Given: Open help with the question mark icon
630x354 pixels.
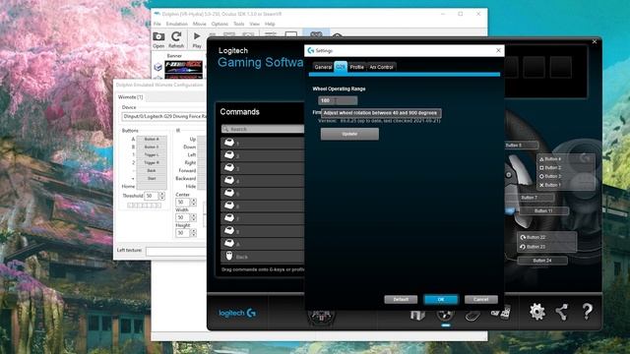Looking at the screenshot, I should pos(587,312).
